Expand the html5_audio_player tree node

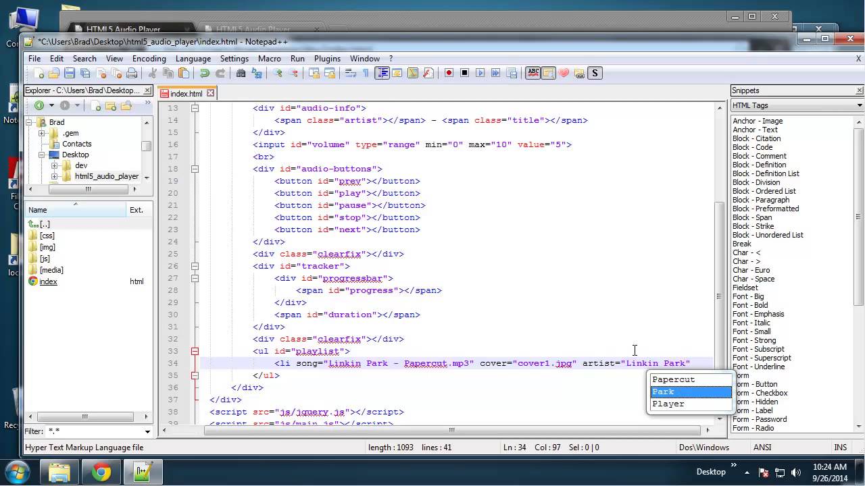[54, 176]
